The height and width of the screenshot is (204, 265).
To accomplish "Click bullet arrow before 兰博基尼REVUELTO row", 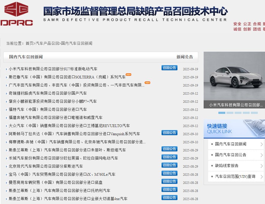I will [x=6, y=126].
